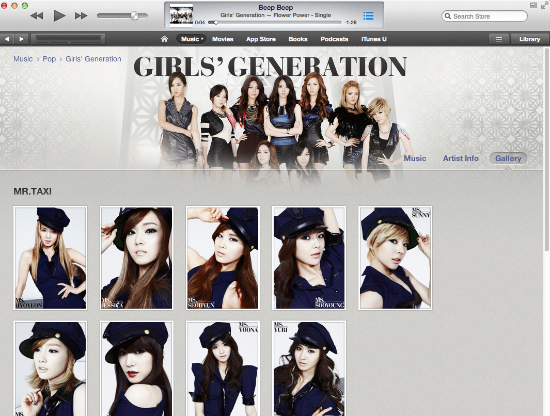Return to Library button
The image size is (550, 416).
coord(530,39)
